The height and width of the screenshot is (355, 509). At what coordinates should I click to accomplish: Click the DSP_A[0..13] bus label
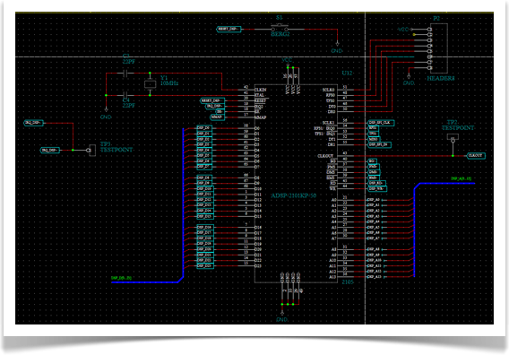point(461,178)
